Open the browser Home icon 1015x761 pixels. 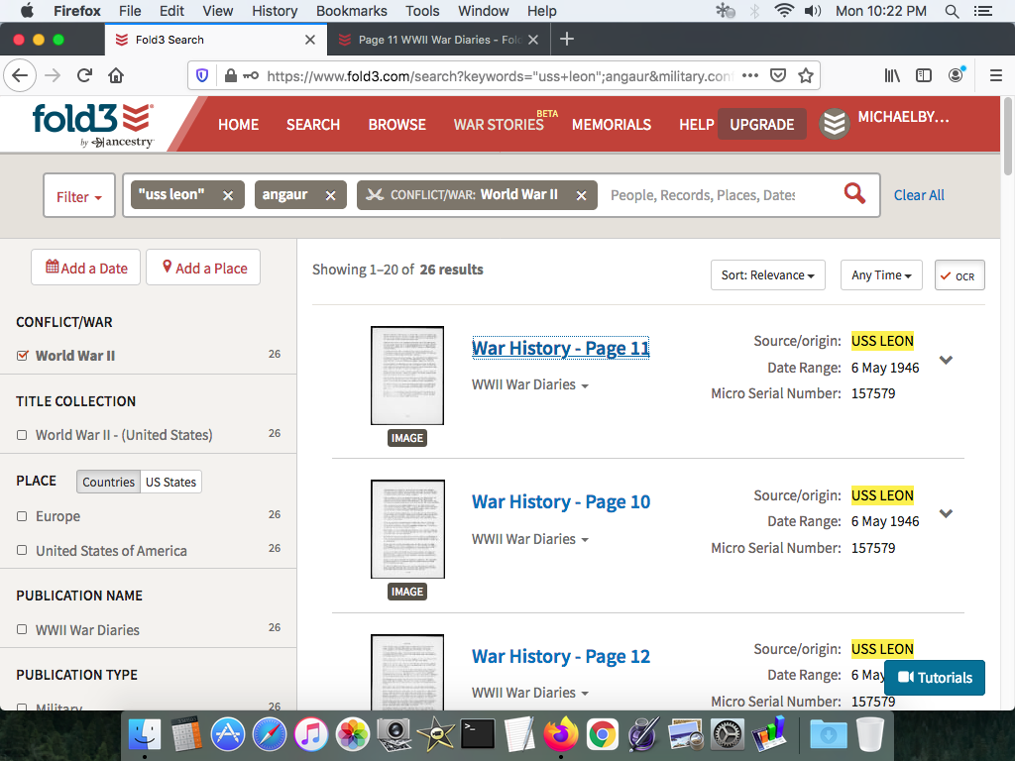116,75
